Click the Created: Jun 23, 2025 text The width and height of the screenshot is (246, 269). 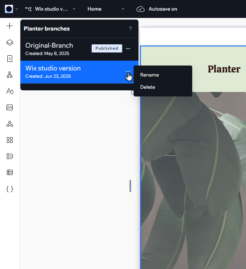(48, 76)
